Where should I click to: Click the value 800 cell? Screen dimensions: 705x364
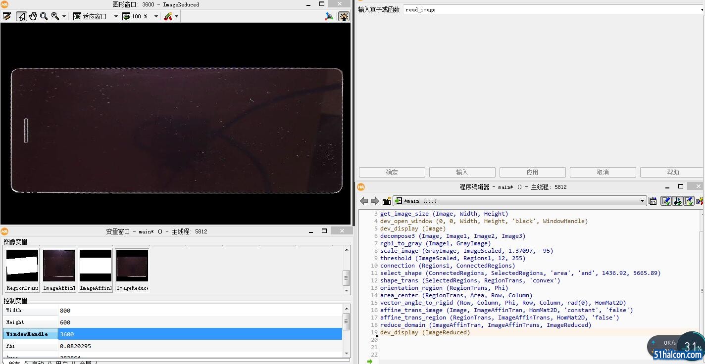pyautogui.click(x=200, y=310)
